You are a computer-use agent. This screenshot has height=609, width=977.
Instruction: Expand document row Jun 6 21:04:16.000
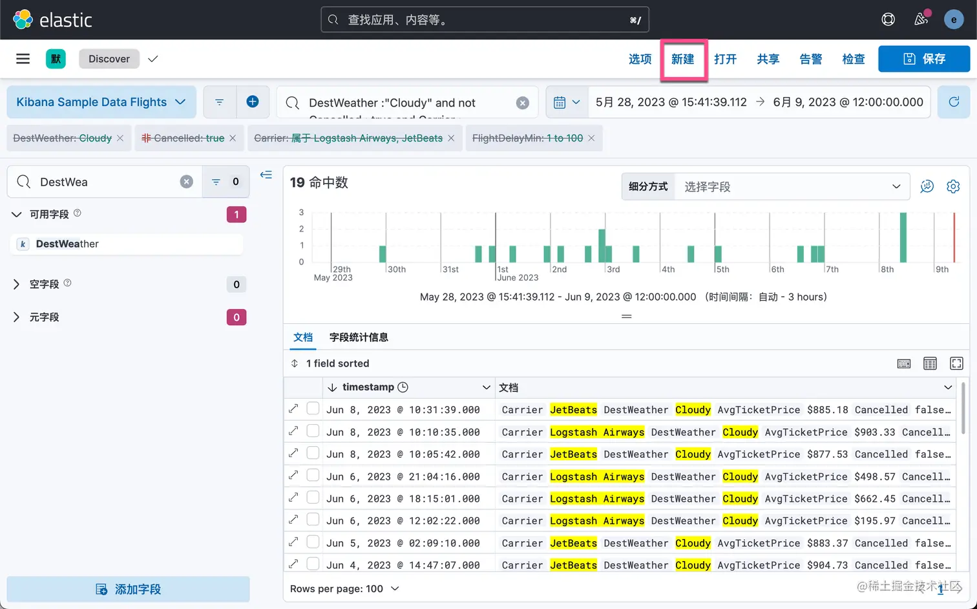293,475
